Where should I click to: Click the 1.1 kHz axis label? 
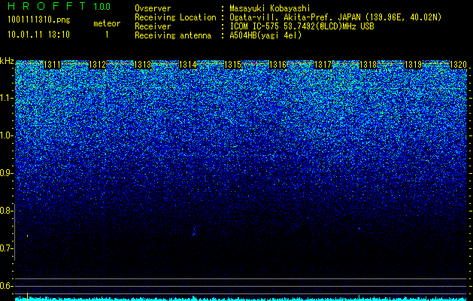pos(7,98)
